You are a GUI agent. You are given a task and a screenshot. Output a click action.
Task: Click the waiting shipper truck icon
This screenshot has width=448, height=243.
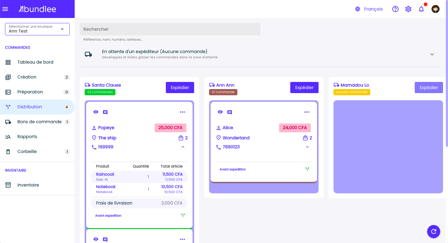point(88,54)
